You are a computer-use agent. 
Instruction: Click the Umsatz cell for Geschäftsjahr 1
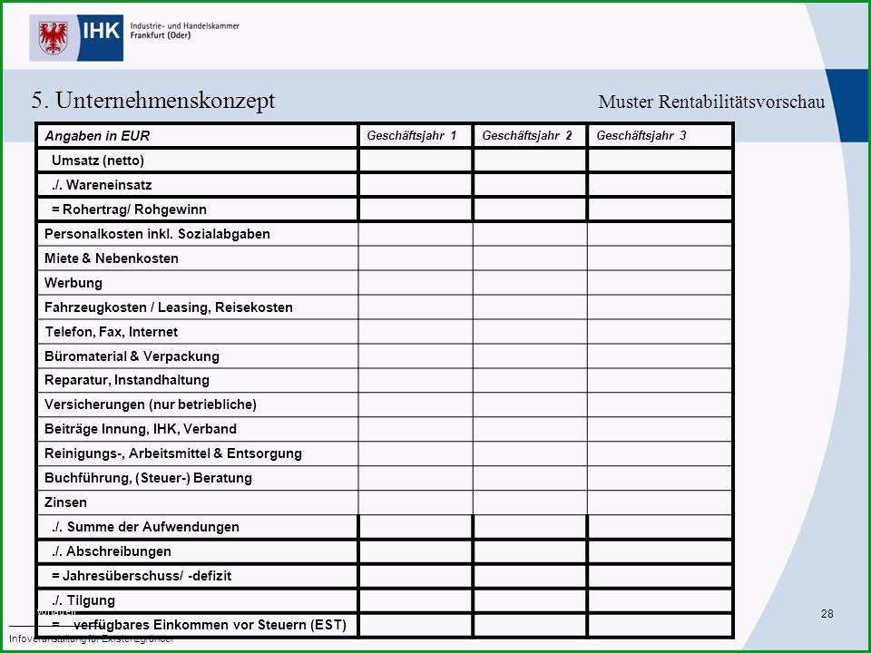click(416, 161)
